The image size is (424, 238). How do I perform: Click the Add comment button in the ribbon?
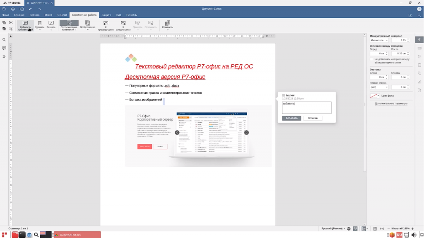pyautogui.click(x=25, y=25)
